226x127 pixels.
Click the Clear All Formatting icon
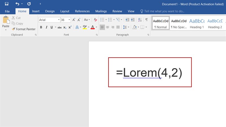[95, 20]
